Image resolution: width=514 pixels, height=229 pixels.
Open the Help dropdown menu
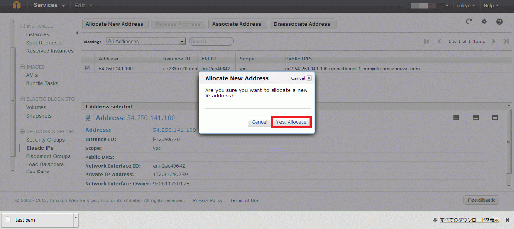click(491, 5)
